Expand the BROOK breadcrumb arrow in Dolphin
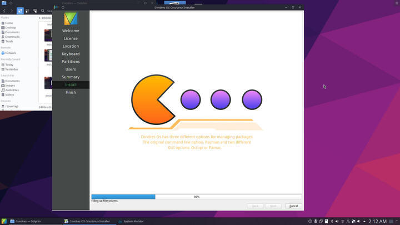This screenshot has height=225, width=400. 40,18
